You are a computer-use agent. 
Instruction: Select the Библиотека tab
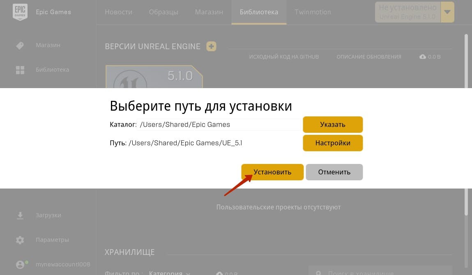tap(259, 12)
